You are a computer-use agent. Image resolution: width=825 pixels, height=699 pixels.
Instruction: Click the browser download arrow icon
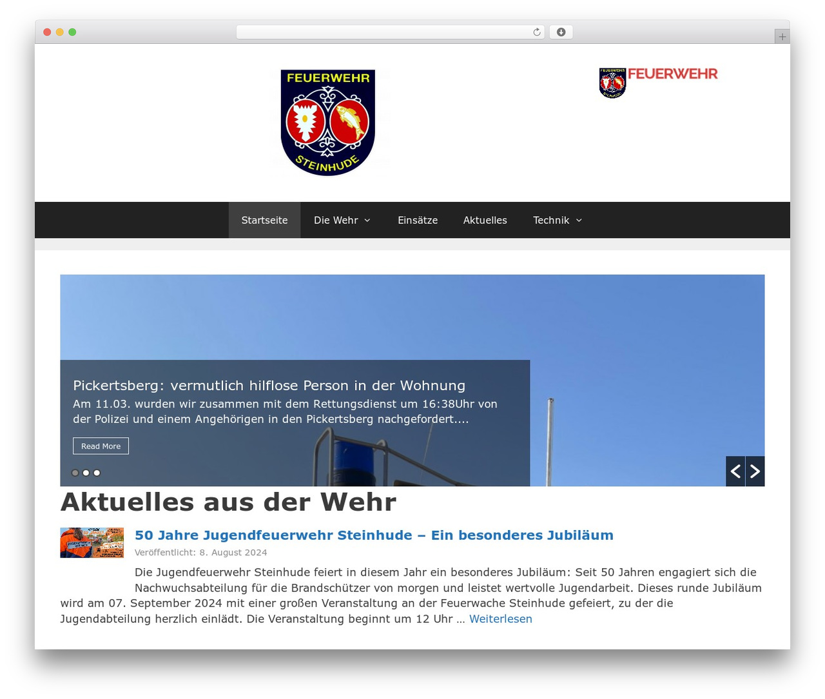click(x=561, y=32)
